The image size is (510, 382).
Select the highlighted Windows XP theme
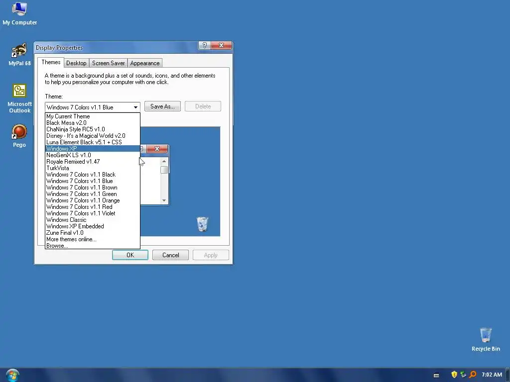tap(92, 149)
